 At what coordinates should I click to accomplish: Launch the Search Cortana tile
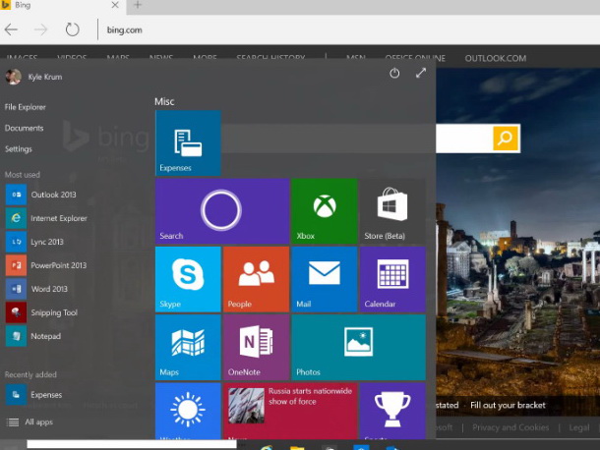(x=222, y=211)
